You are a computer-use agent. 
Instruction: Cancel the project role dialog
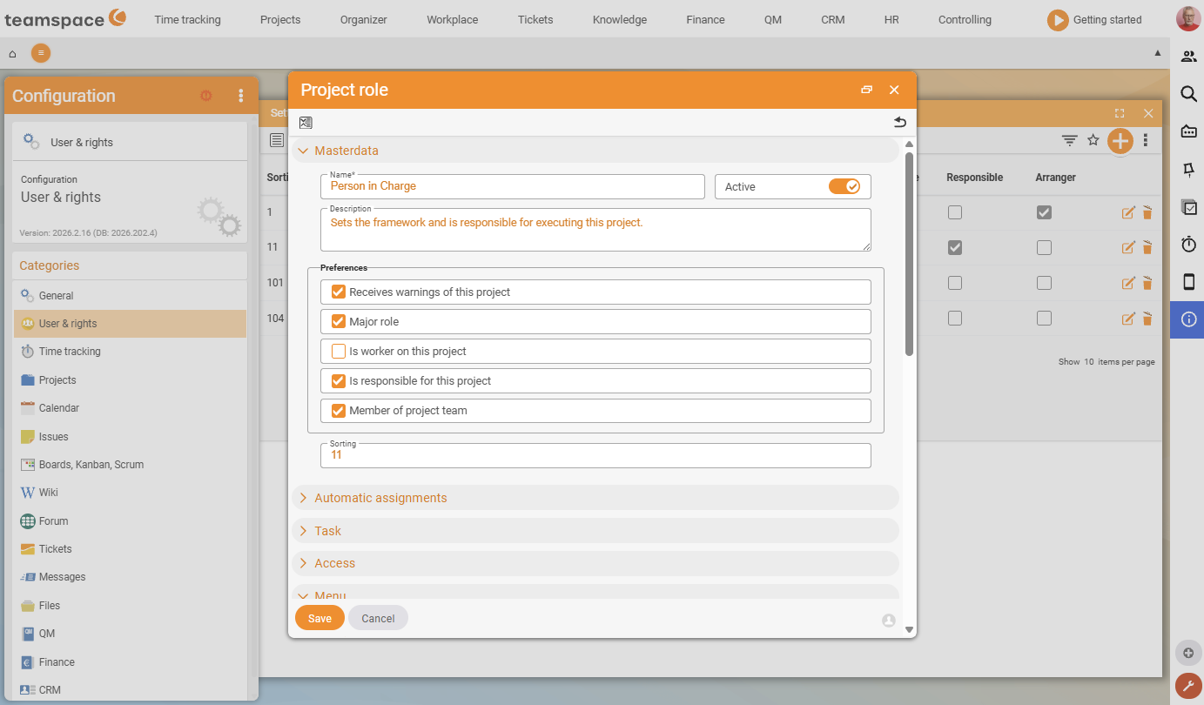tap(378, 618)
